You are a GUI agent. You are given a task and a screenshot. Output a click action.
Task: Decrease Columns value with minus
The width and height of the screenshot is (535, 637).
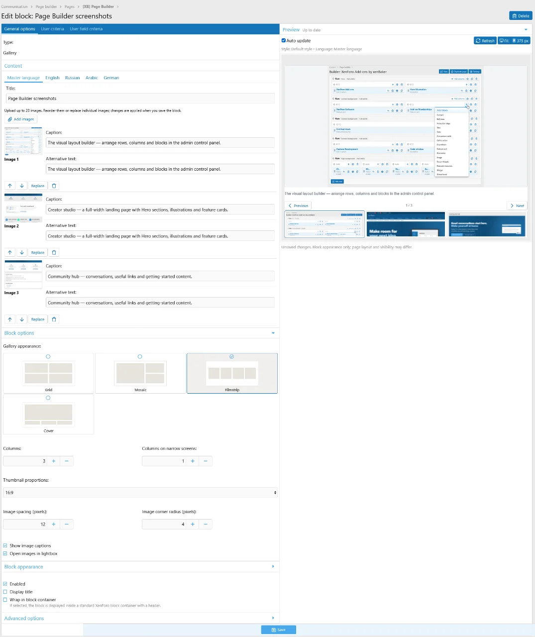coord(67,461)
